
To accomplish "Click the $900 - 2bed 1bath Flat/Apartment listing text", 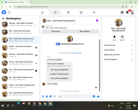I will (x=56, y=28).
